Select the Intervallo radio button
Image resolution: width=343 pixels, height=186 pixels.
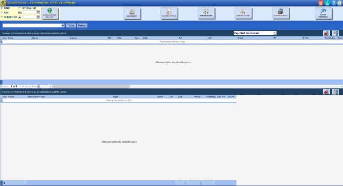click(19, 8)
